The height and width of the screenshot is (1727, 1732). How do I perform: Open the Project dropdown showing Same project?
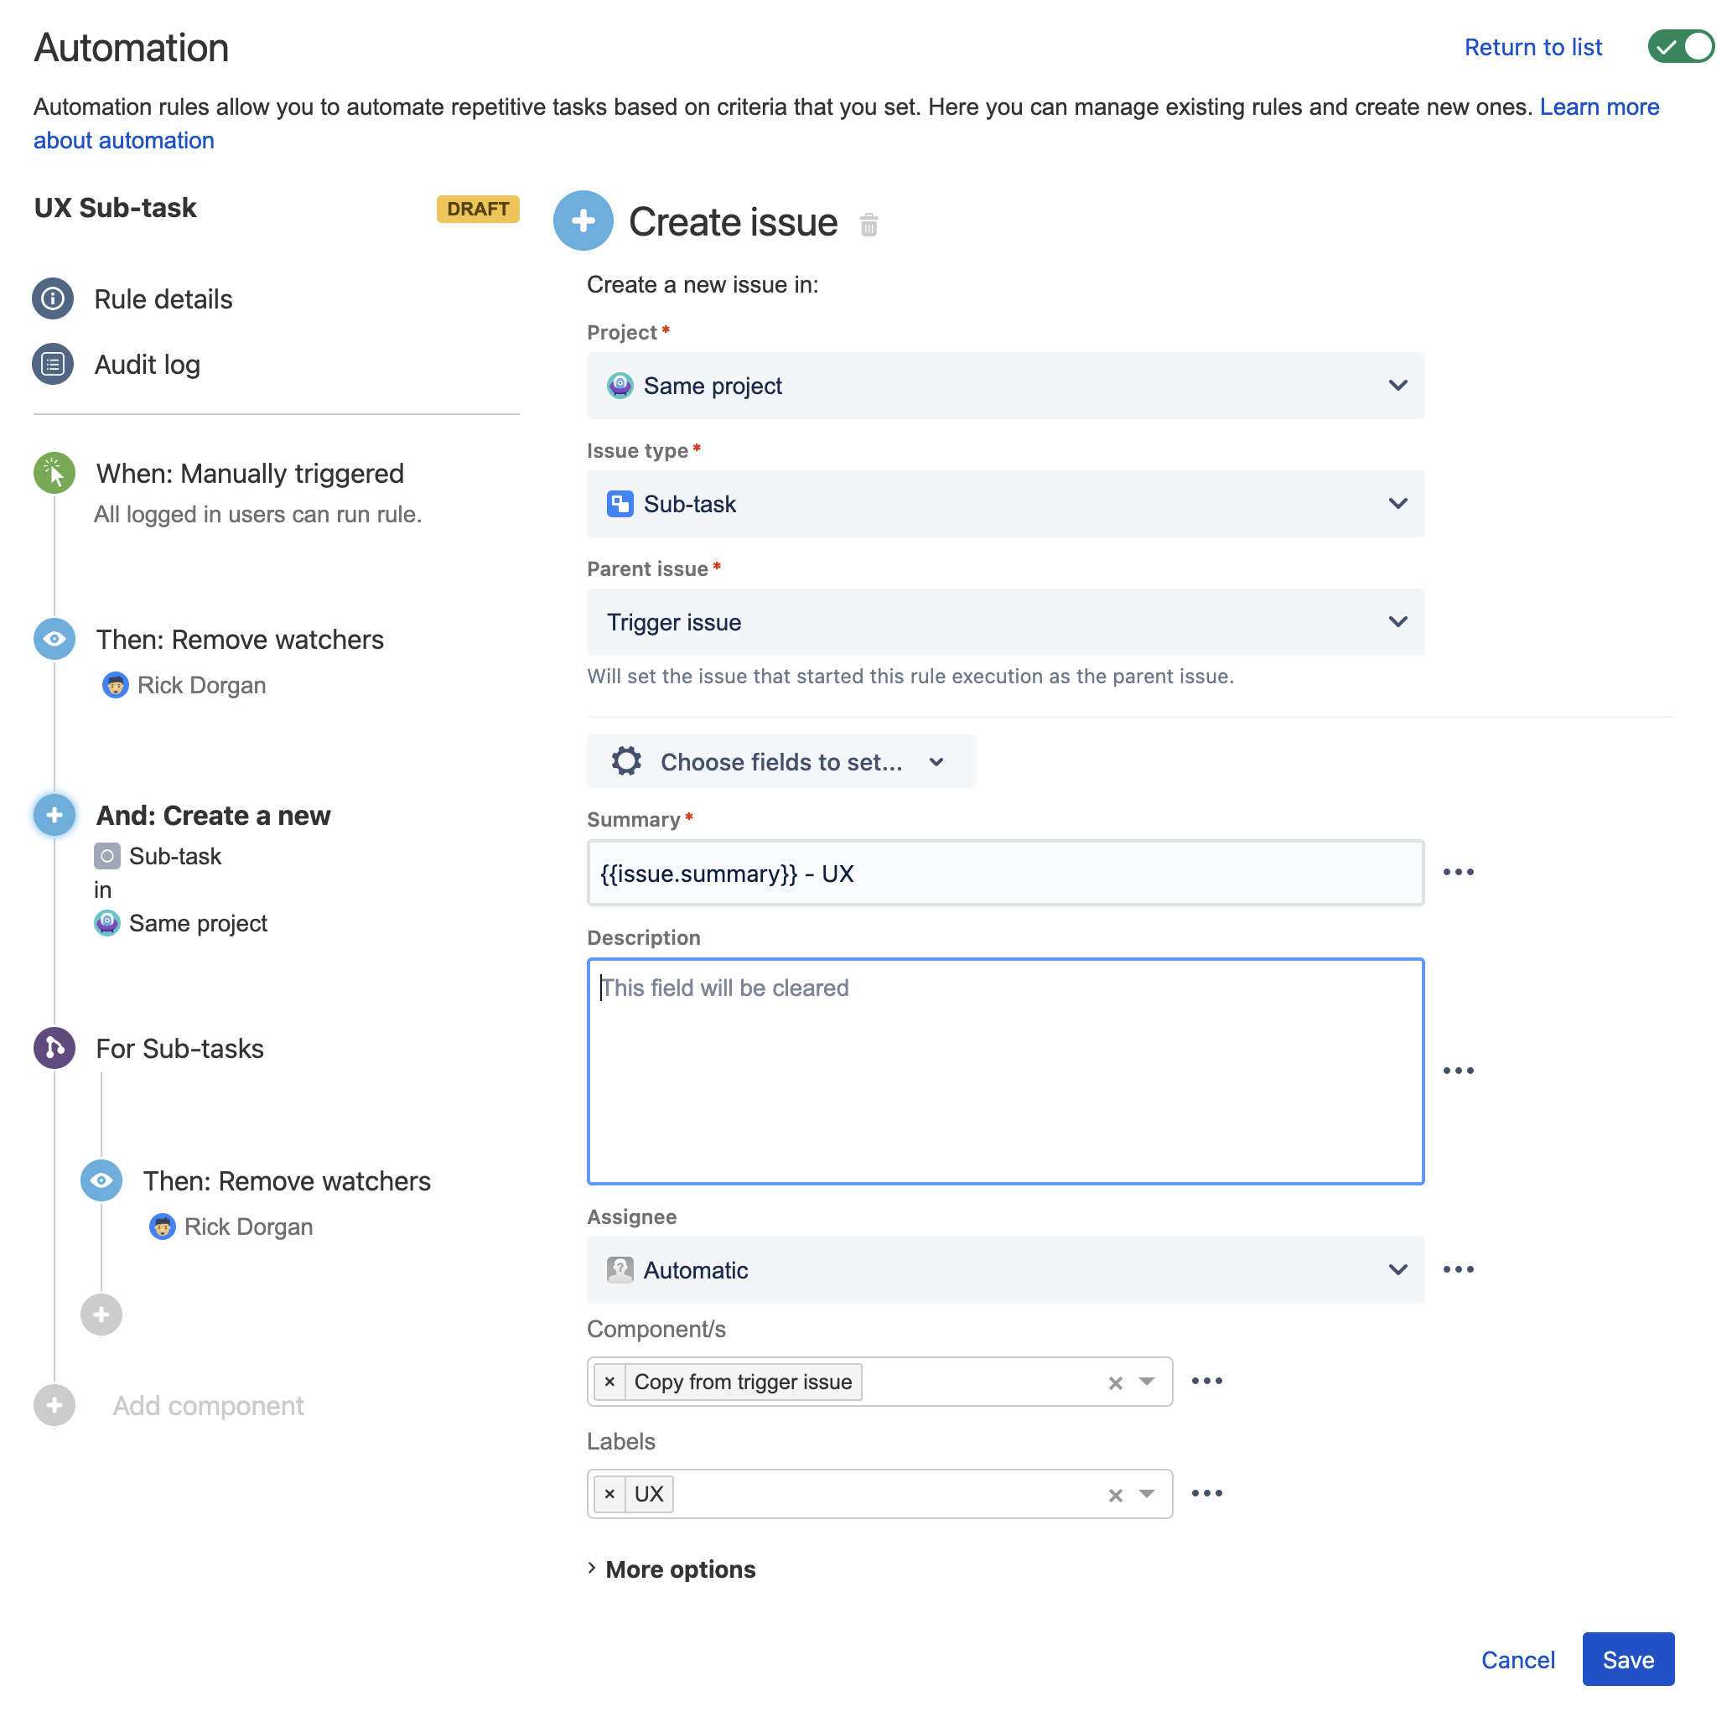pos(1005,386)
